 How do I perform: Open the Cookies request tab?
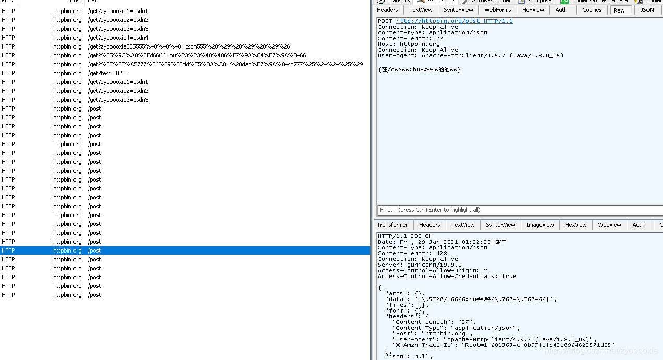tap(592, 10)
